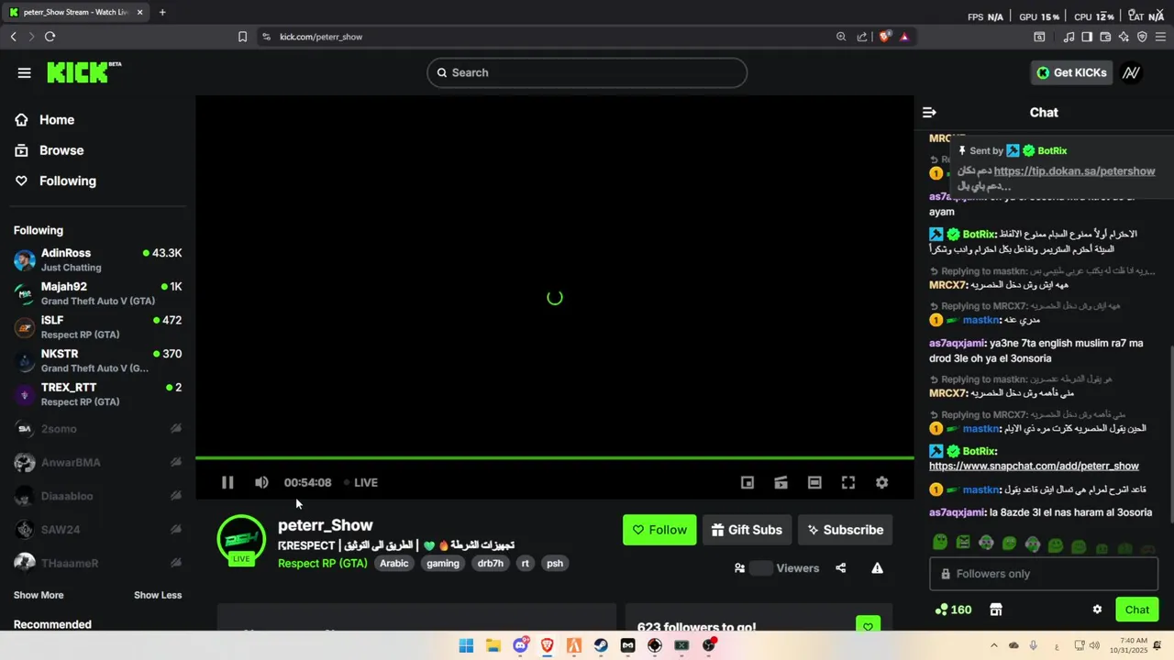Bookmark this page icon
Viewport: 1174px width, 660px height.
[x=242, y=37]
